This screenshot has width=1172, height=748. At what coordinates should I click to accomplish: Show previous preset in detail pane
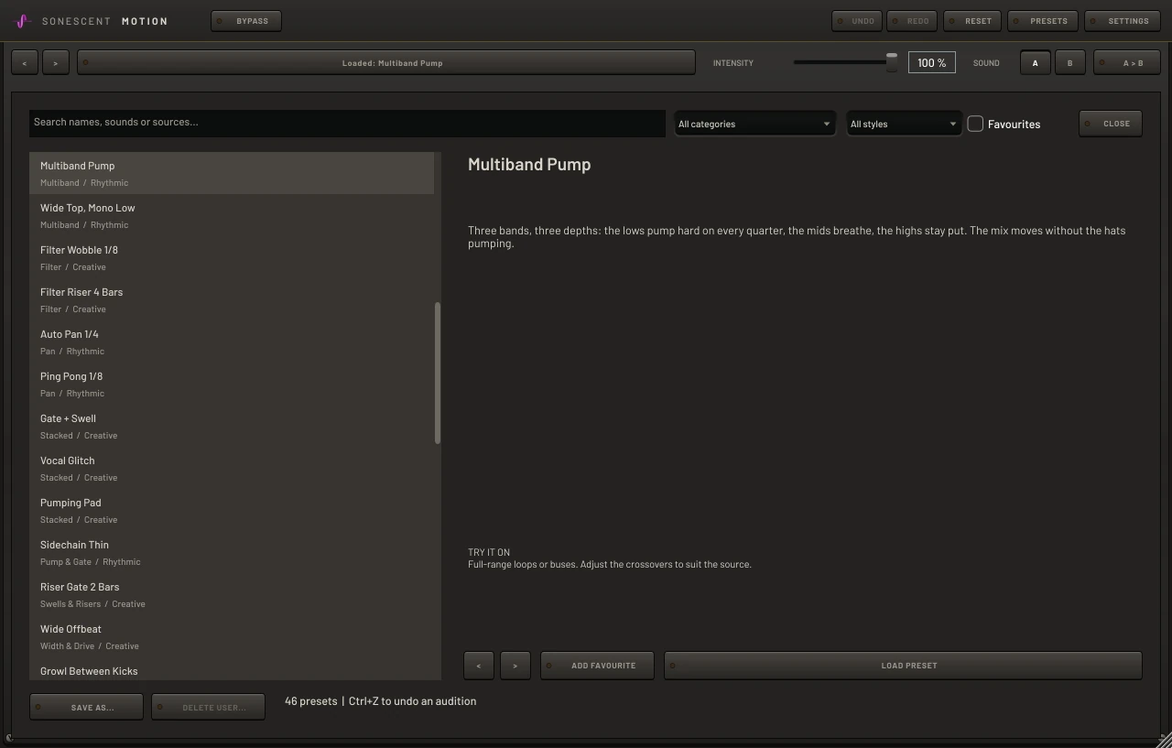tap(479, 666)
